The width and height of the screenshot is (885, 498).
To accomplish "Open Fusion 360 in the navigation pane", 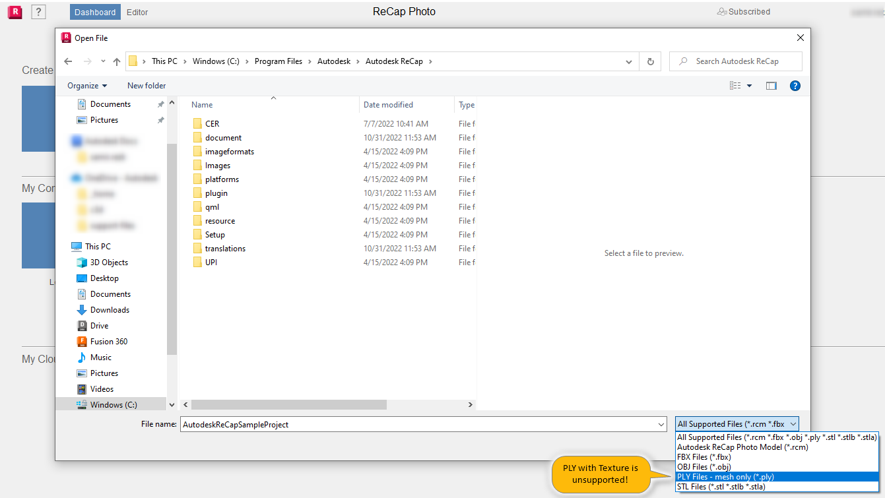I will click(102, 342).
